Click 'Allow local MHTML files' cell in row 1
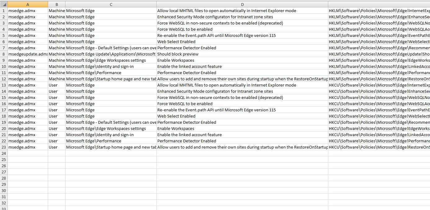430x210 pixels. tap(242, 11)
